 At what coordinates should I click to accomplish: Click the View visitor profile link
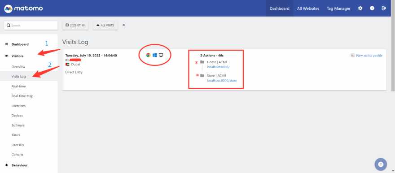(369, 55)
